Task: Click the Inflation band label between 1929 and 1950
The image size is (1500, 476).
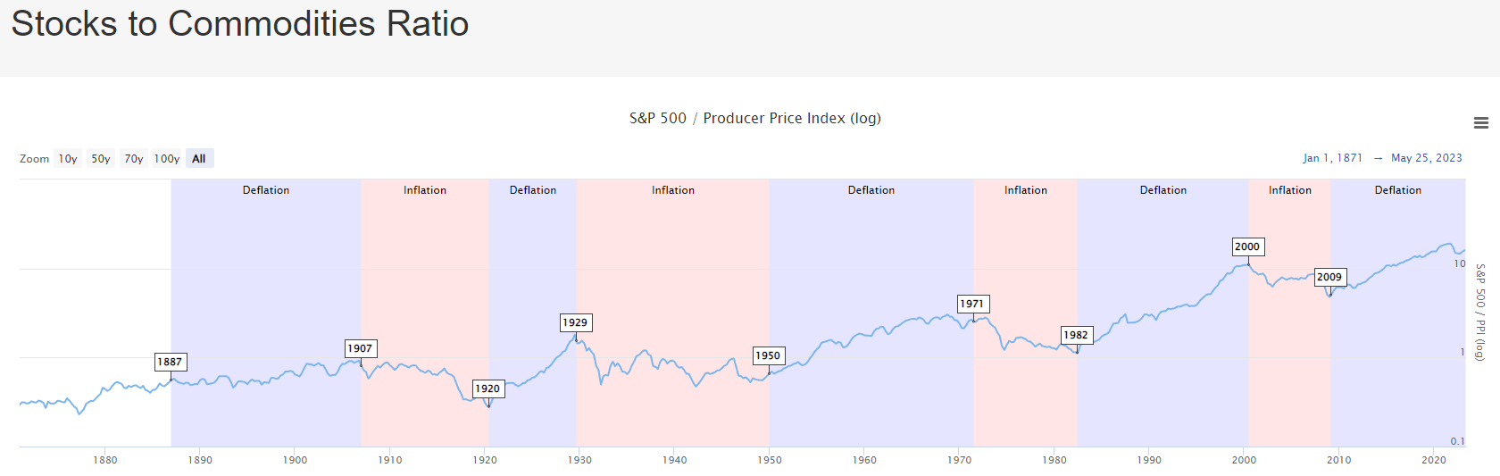Action: 672,190
